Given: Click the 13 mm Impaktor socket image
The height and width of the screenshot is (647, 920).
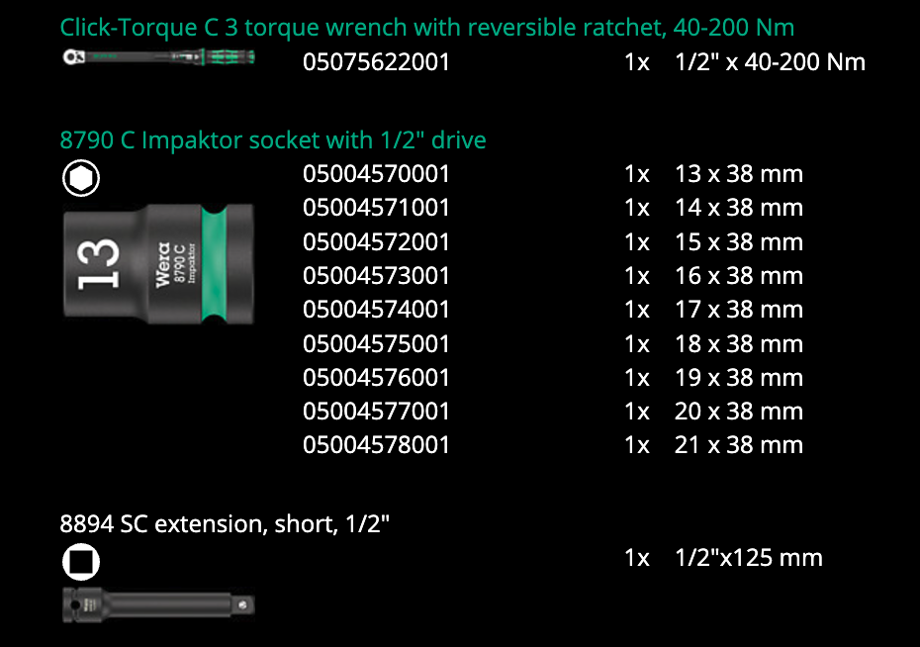Looking at the screenshot, I should 158,264.
